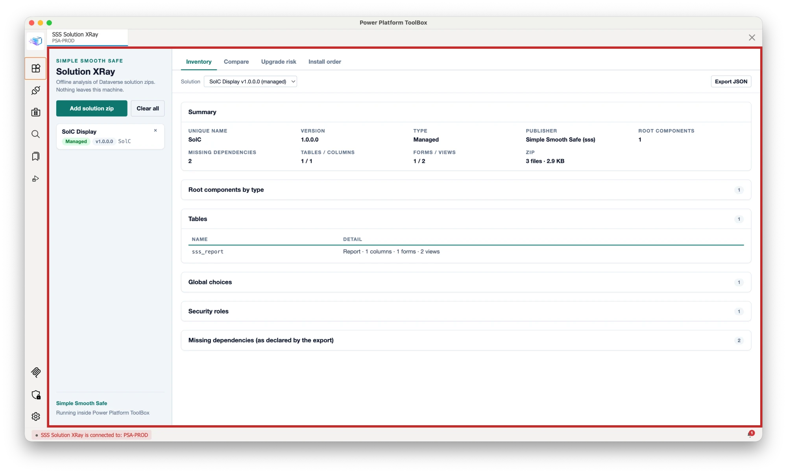The height and width of the screenshot is (474, 787).
Task: Expand Missing dependencies section
Action: tap(466, 340)
